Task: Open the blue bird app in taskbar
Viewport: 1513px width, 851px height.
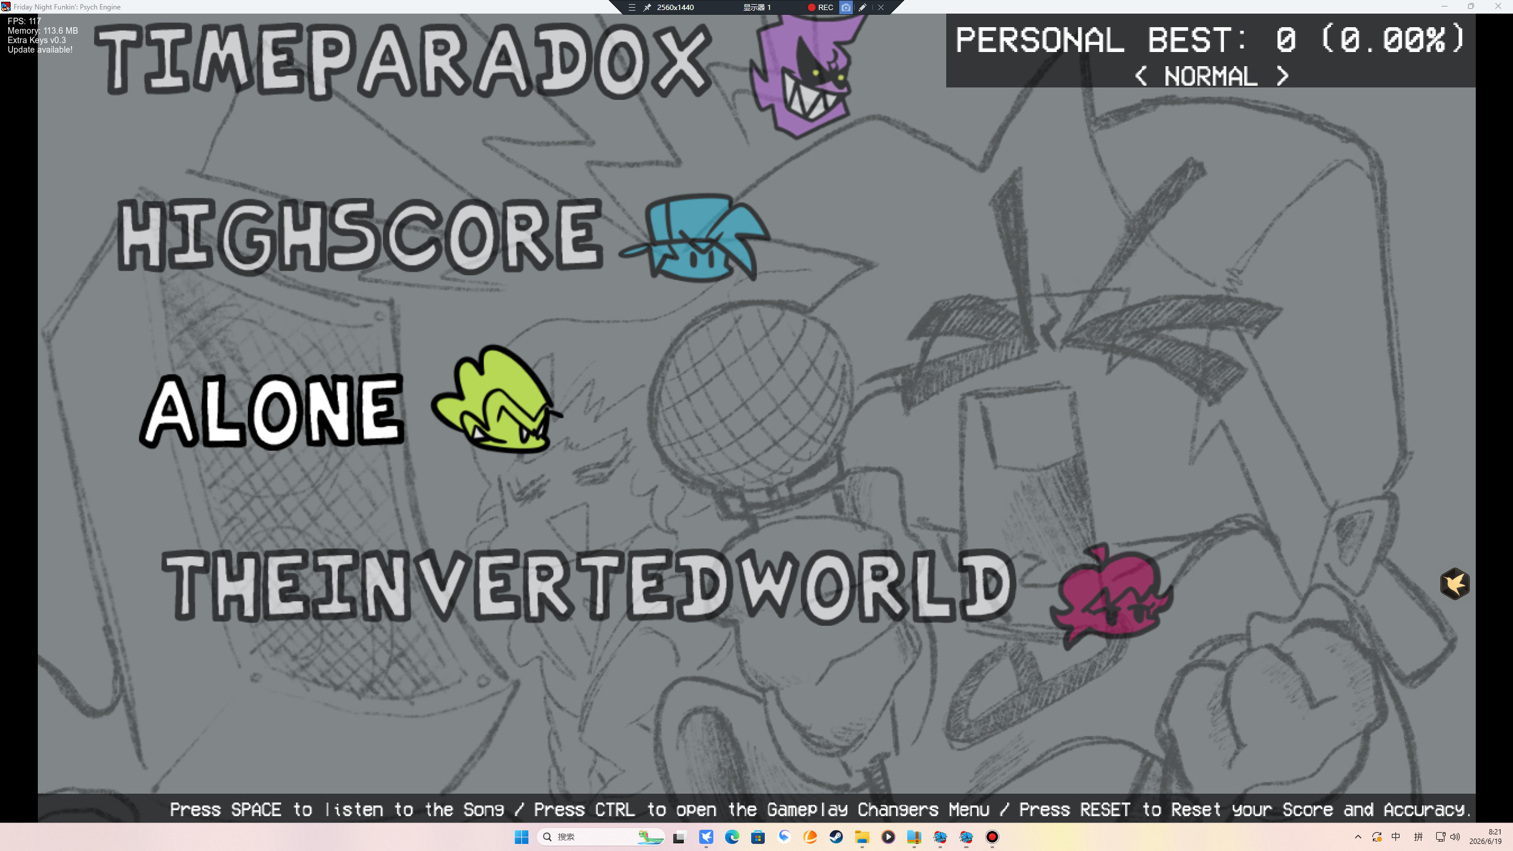Action: click(706, 837)
